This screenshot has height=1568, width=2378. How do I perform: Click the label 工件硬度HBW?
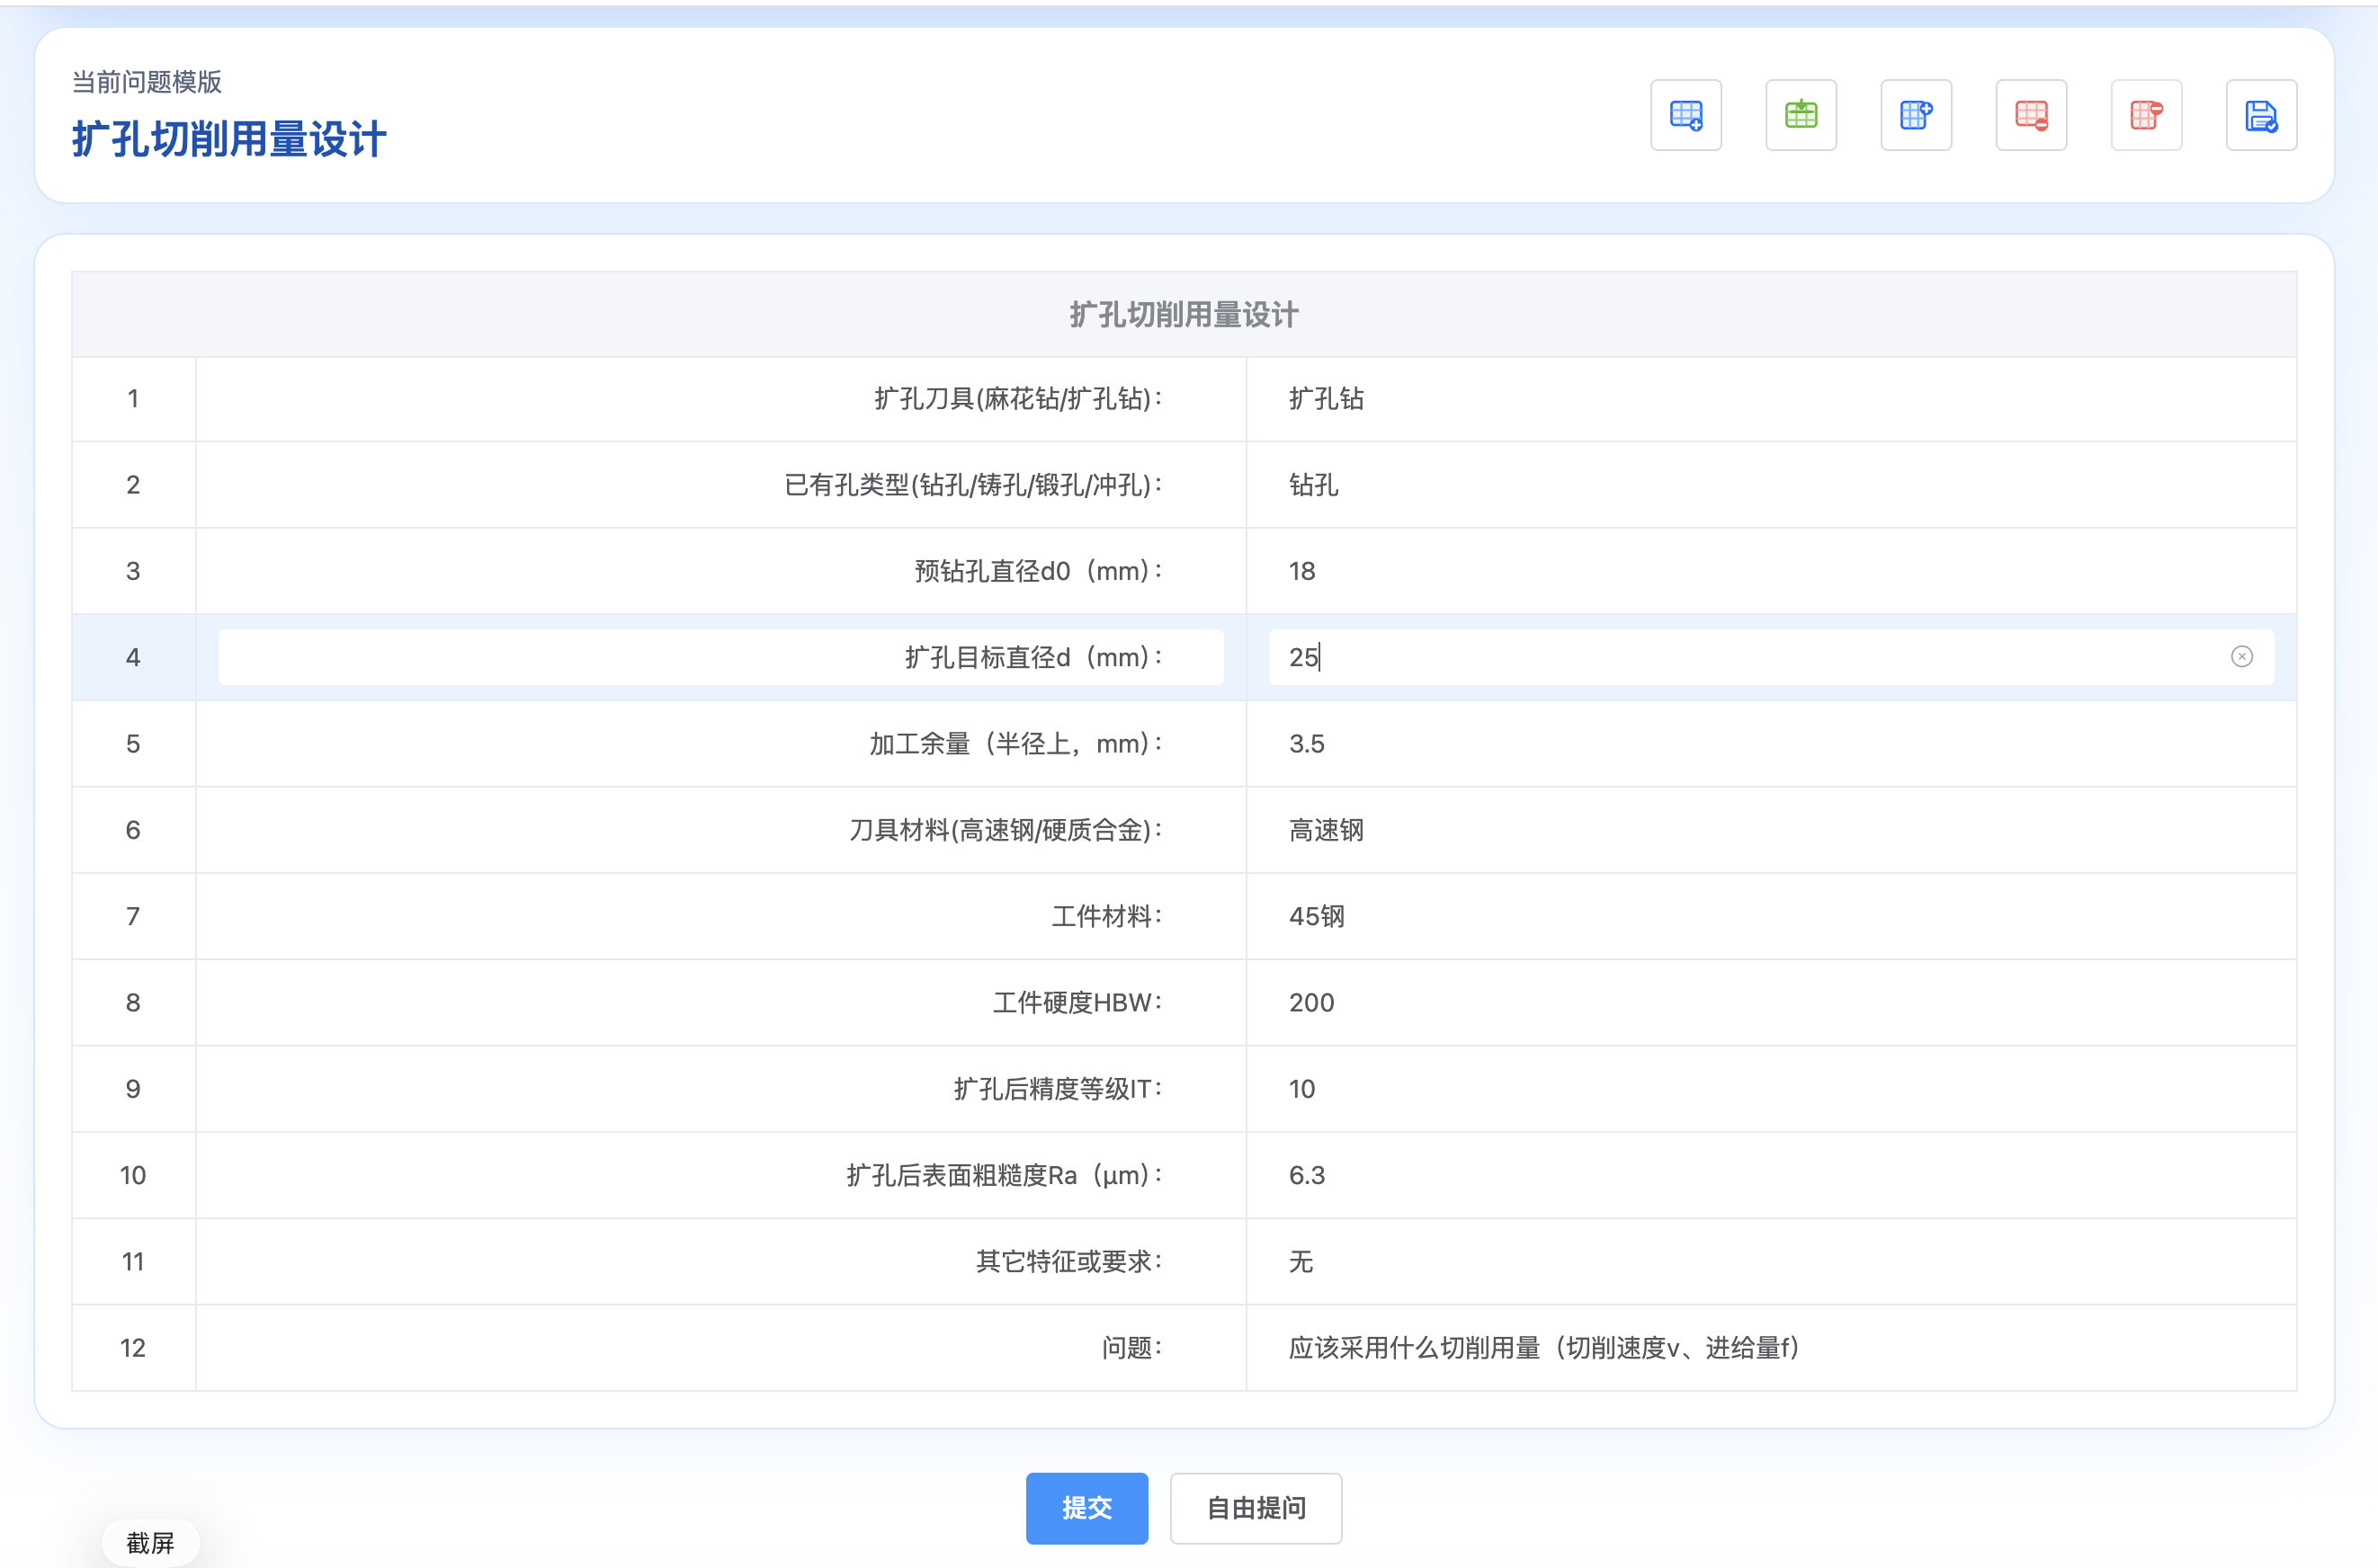pos(1077,1002)
